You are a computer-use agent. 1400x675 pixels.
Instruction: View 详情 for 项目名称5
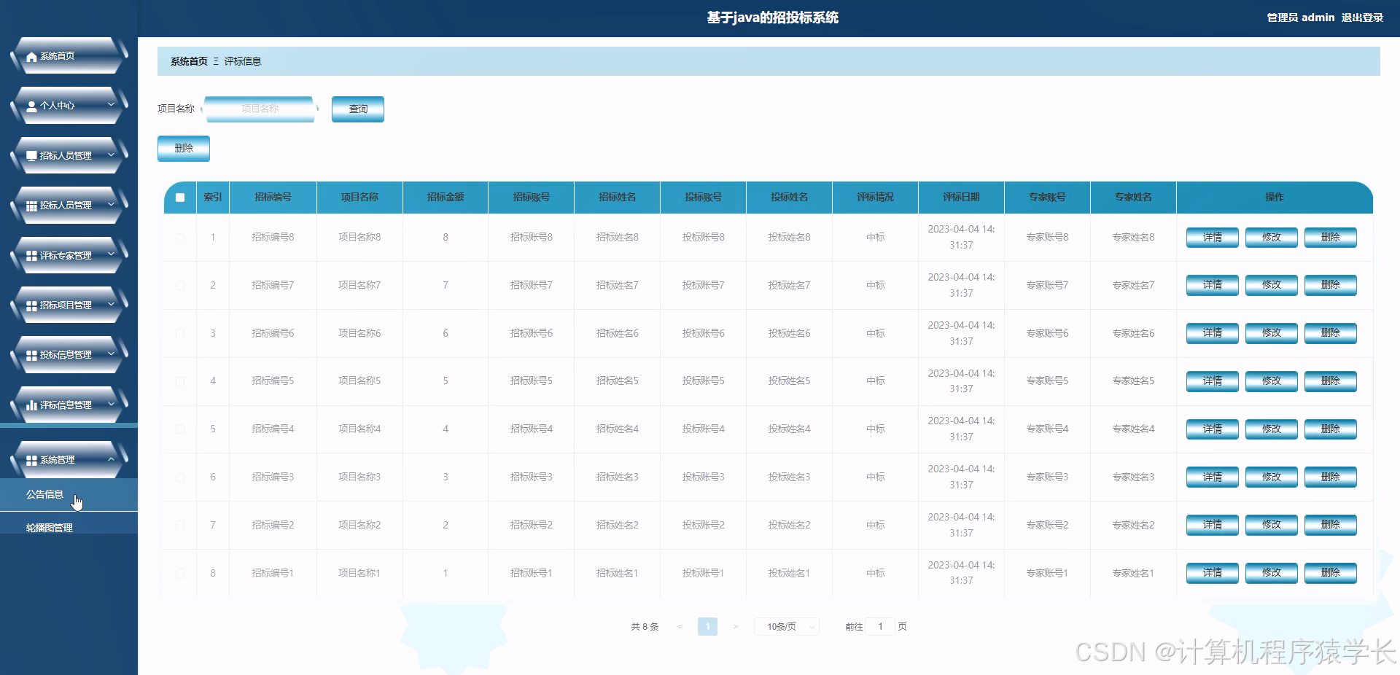tap(1212, 381)
